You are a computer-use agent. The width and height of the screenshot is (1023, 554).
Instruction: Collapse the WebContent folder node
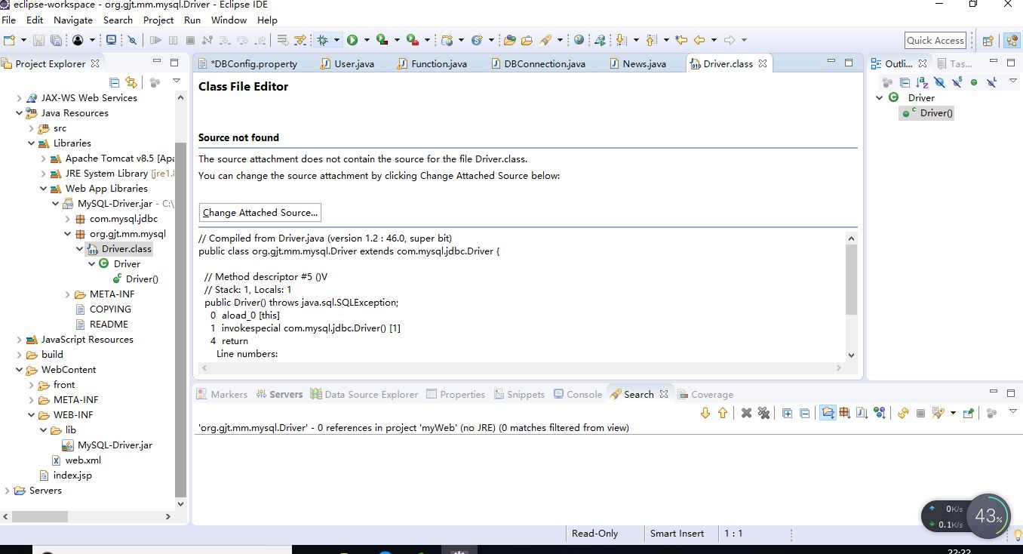20,370
